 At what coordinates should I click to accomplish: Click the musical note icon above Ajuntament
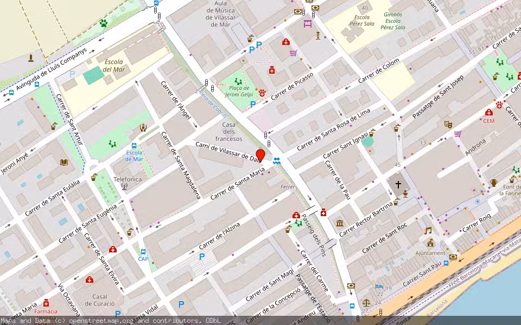tap(427, 230)
